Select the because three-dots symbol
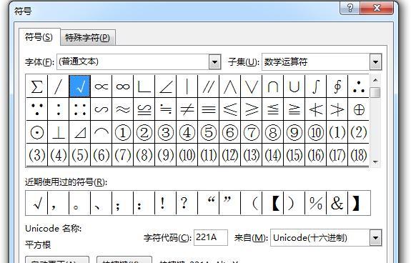Image resolution: width=411 pixels, height=263 pixels. coord(36,109)
